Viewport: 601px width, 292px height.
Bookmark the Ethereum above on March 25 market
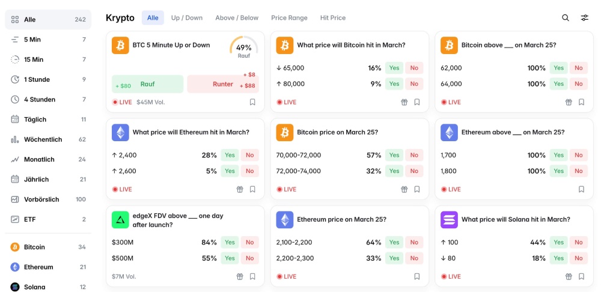(581, 189)
